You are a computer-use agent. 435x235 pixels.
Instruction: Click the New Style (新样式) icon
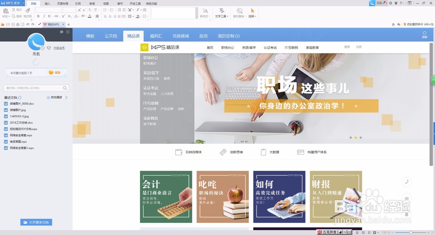pos(205,11)
